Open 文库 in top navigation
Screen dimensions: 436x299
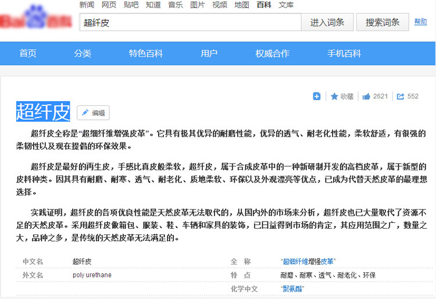coord(286,5)
